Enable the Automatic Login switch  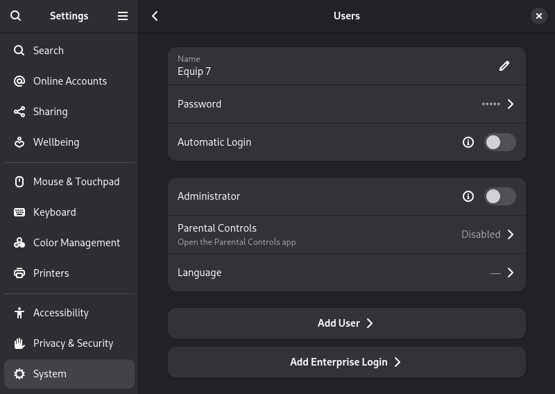point(499,142)
